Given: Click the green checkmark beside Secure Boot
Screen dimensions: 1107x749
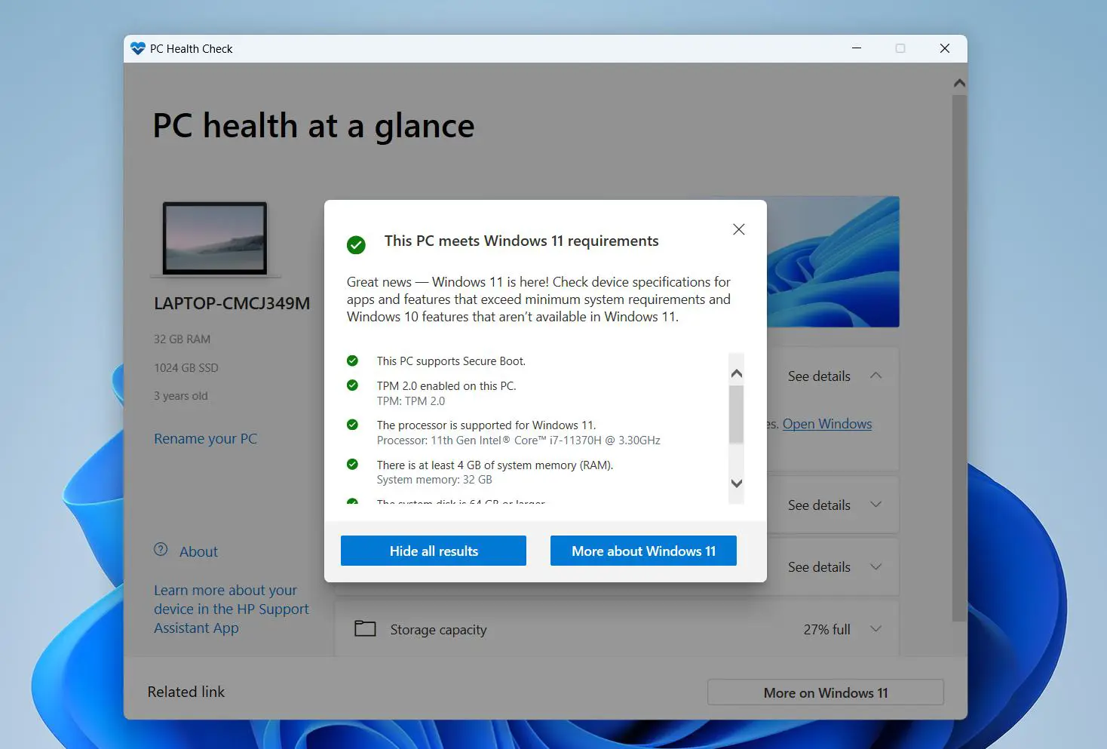Looking at the screenshot, I should click(352, 361).
